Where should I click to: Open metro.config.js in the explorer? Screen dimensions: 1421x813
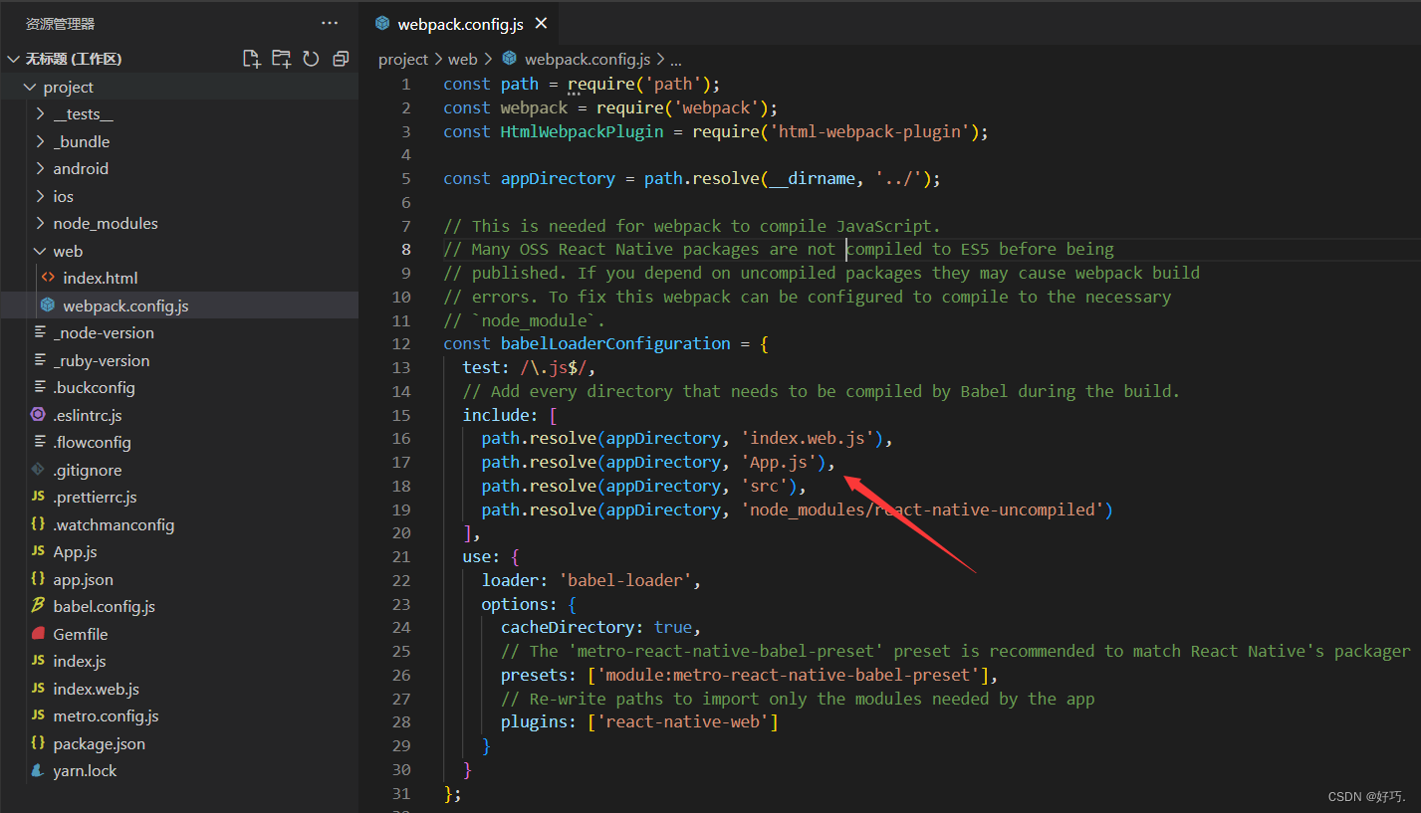point(179,716)
